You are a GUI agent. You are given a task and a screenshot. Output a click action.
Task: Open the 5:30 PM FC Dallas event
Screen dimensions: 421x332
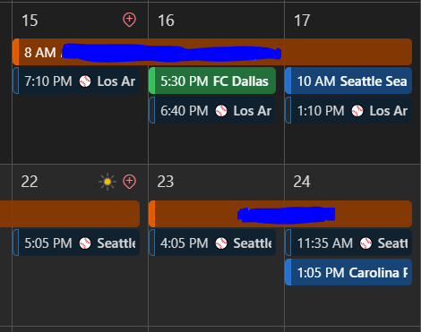point(212,81)
